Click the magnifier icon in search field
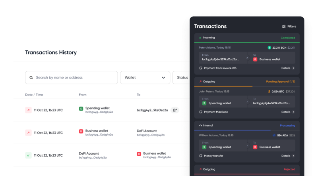Viewport: 318px width, 176px height. 31,77
